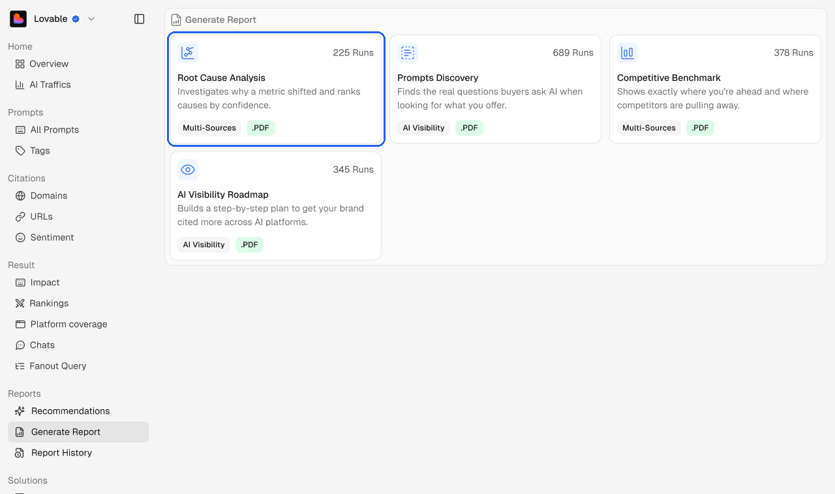The height and width of the screenshot is (494, 835).
Task: Click the Tags label icon
Action: click(x=20, y=151)
